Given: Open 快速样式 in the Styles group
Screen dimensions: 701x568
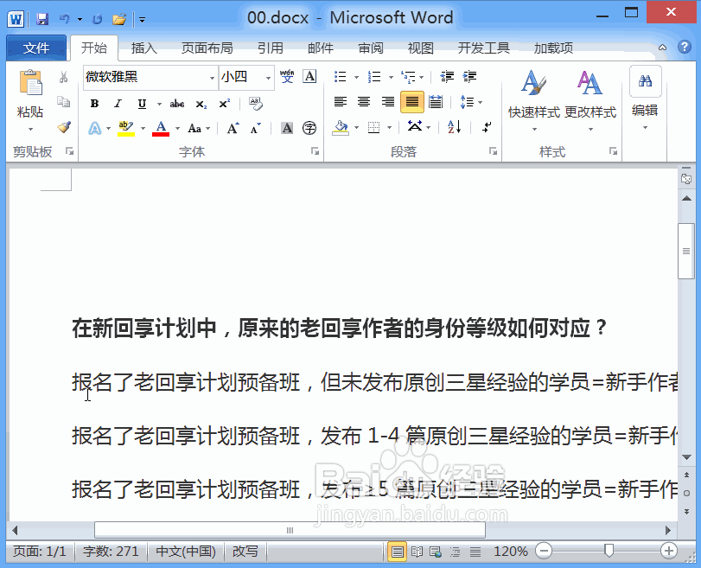Looking at the screenshot, I should pos(533,95).
